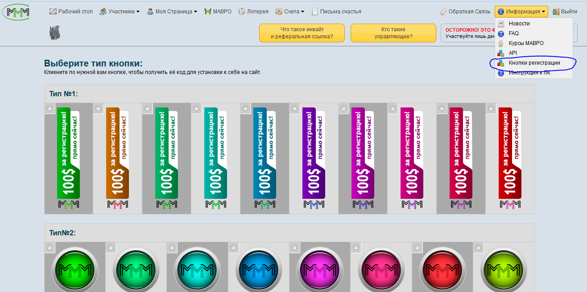587x292 pixels.
Task: Click the heading 'Выберите тип кнопки:'
Action: click(x=93, y=63)
